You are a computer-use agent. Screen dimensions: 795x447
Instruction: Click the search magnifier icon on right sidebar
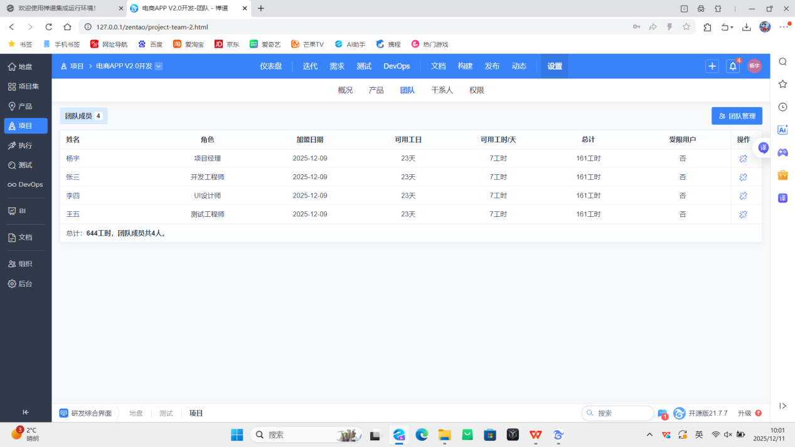click(782, 62)
